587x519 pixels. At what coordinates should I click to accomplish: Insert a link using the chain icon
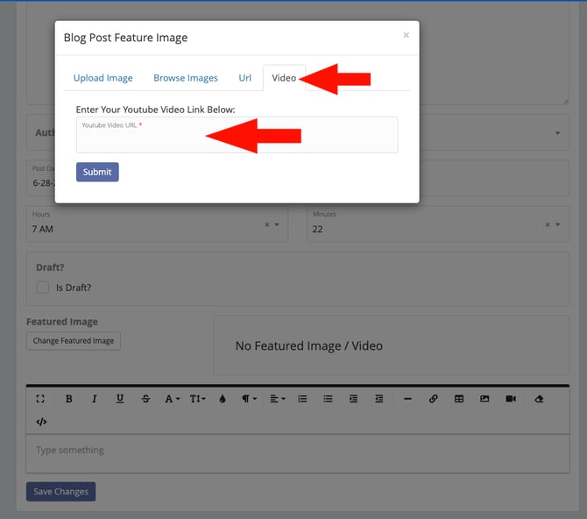pos(433,399)
